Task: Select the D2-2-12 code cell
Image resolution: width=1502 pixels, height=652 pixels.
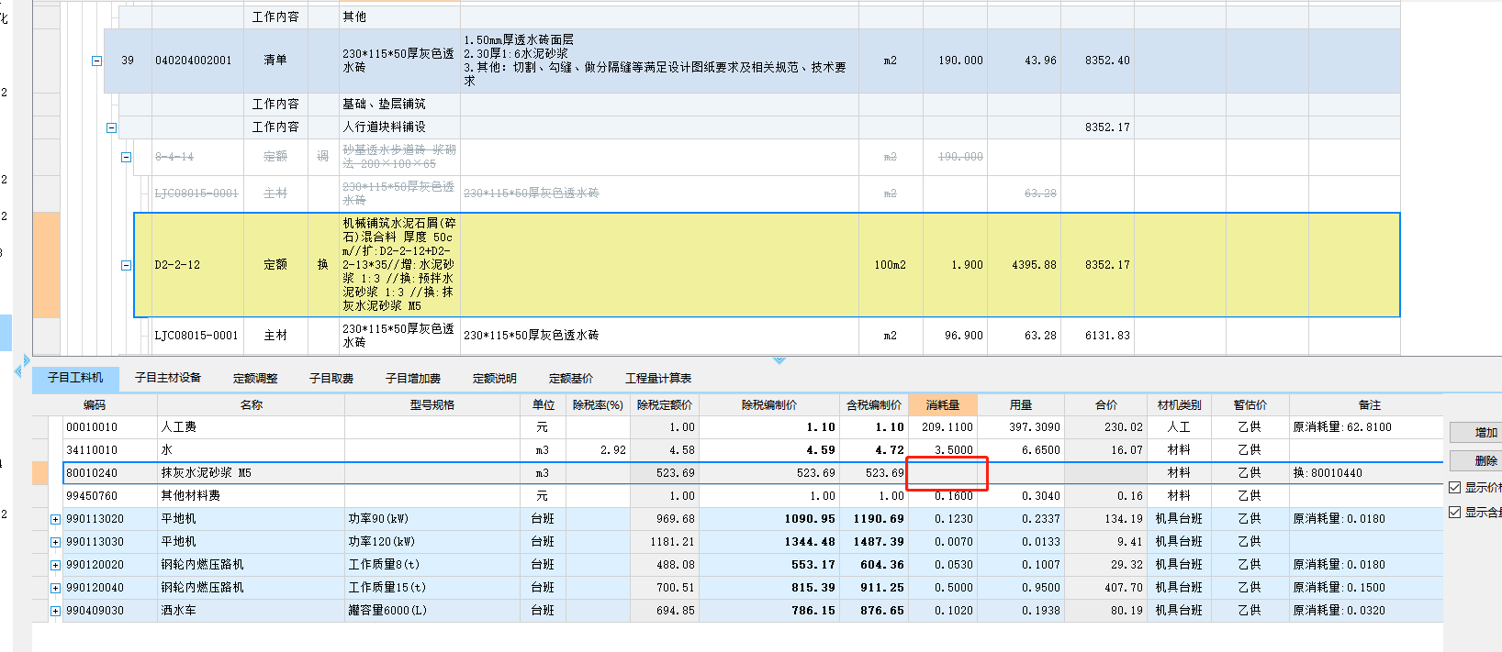Action: pos(190,265)
